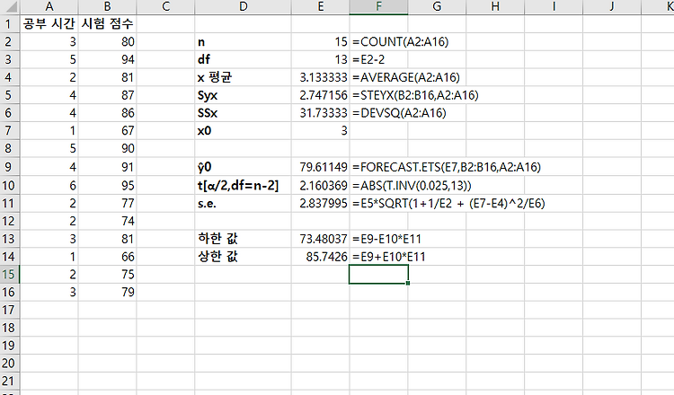Click the =E5*SQRT standard error formula text
Image resolution: width=674 pixels, height=395 pixels.
[x=448, y=203]
